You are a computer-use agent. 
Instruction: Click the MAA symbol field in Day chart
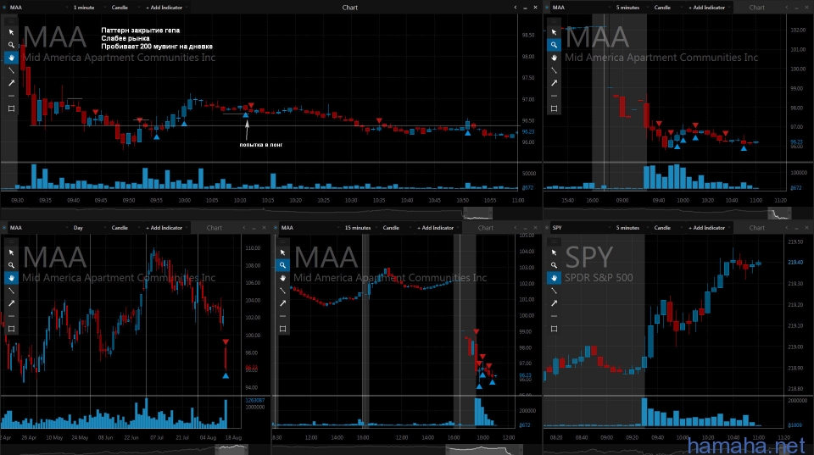[37, 228]
